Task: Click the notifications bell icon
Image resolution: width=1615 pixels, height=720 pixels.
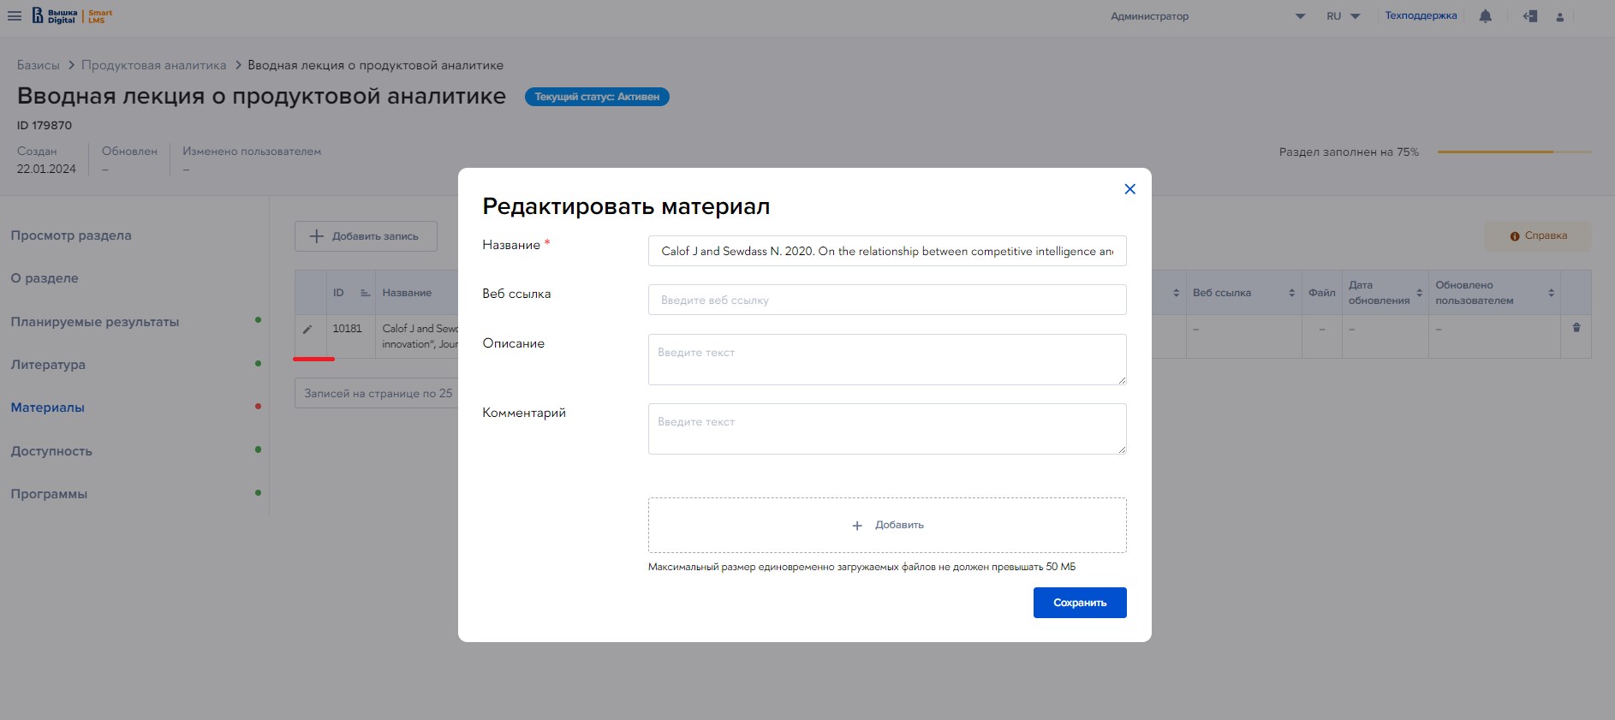Action: click(x=1486, y=16)
